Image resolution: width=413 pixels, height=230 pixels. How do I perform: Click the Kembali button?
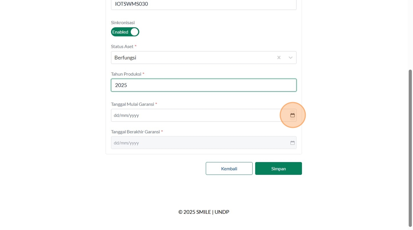point(229,169)
